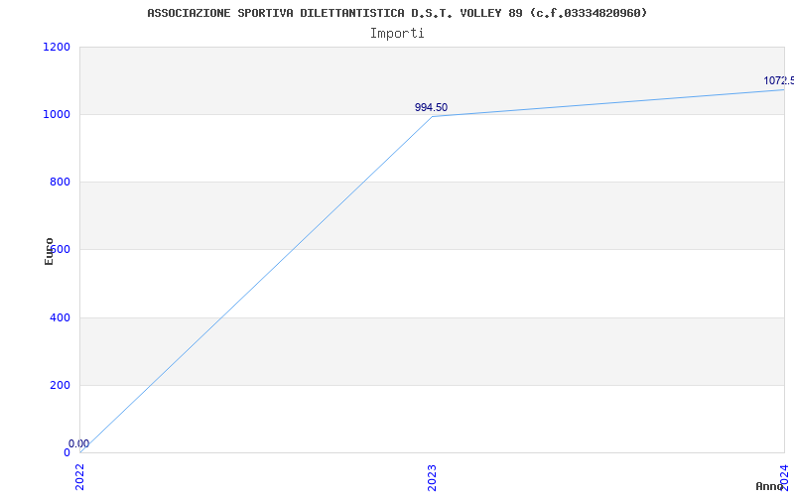Click the 800 y-axis tick label
794x496 pixels.
(x=60, y=183)
